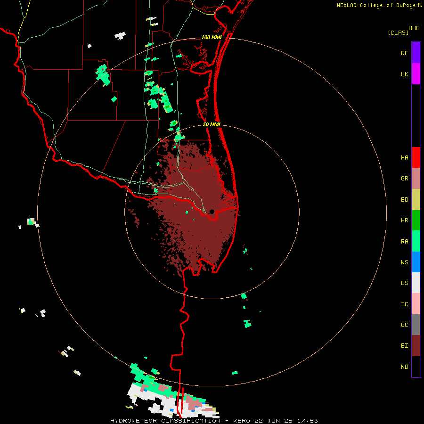Click the "HA" legend label
The height and width of the screenshot is (424, 424).
pyautogui.click(x=404, y=157)
